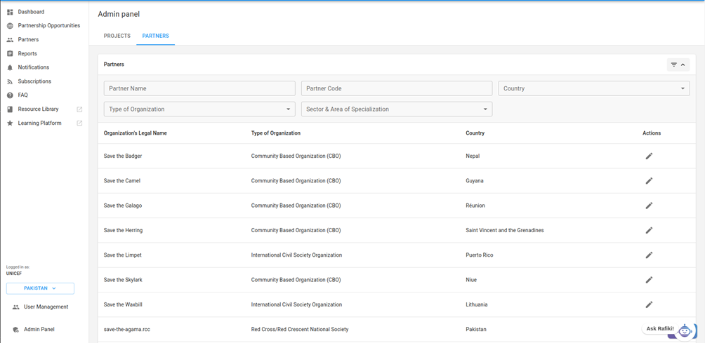
Task: Go to User Management
Action: [46, 307]
